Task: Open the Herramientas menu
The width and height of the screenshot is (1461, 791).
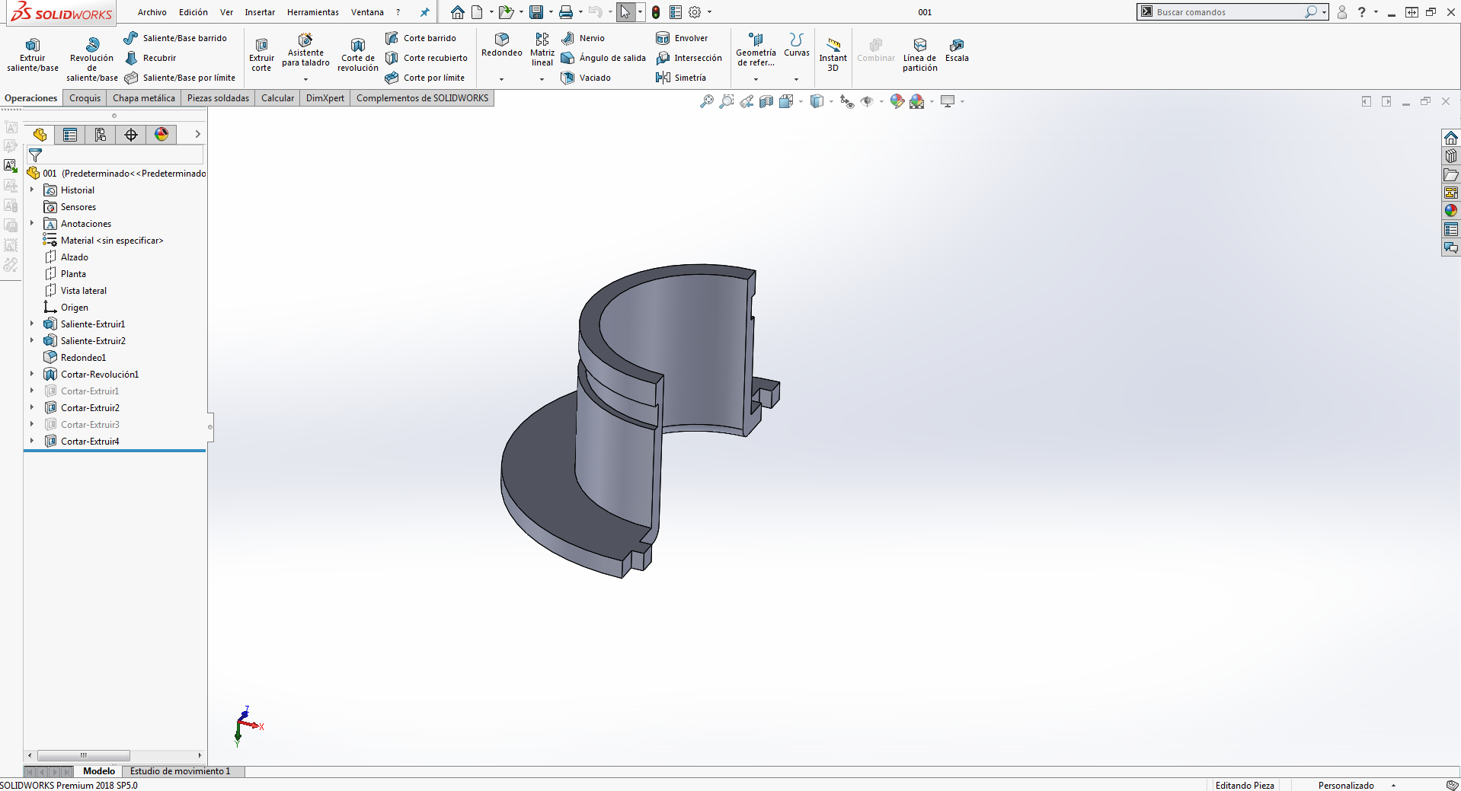Action: click(x=313, y=12)
